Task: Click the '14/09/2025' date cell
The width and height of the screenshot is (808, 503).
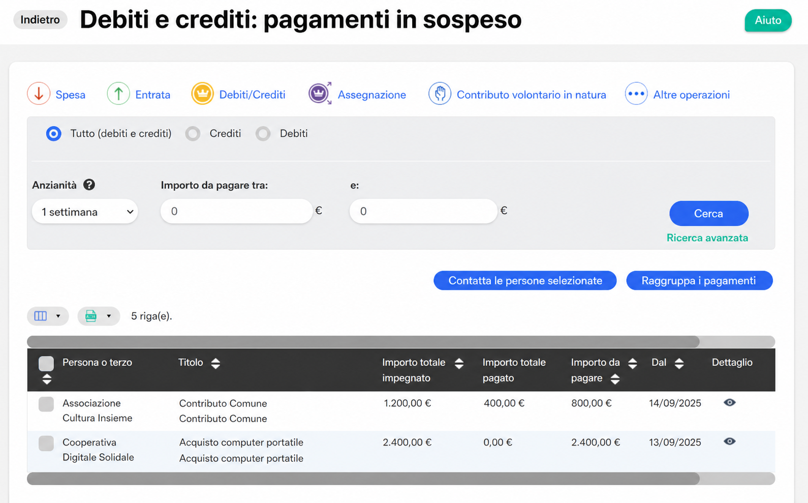Action: tap(675, 403)
